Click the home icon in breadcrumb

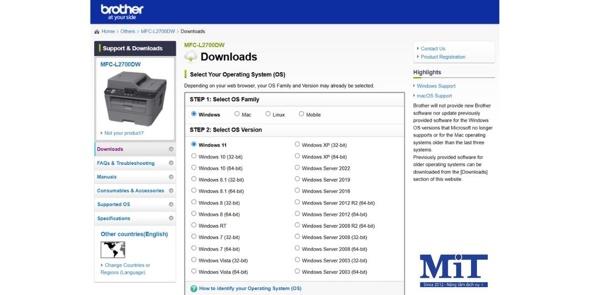tap(97, 32)
